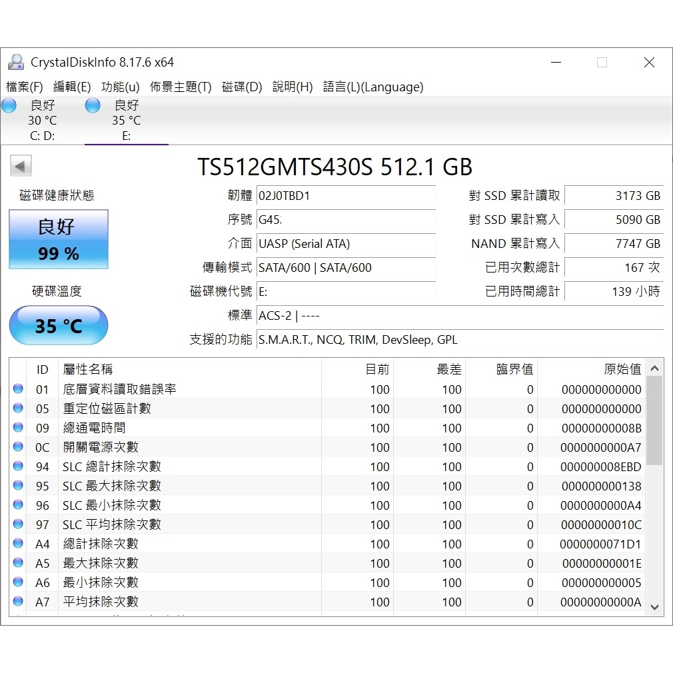Click status dot for attribute 94 row

18,466
